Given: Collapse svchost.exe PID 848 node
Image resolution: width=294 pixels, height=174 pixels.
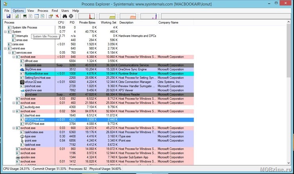Looking at the screenshot, I should [x=14, y=57].
